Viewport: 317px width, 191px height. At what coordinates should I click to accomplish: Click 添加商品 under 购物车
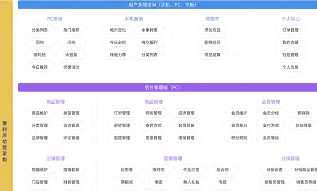coord(212,30)
